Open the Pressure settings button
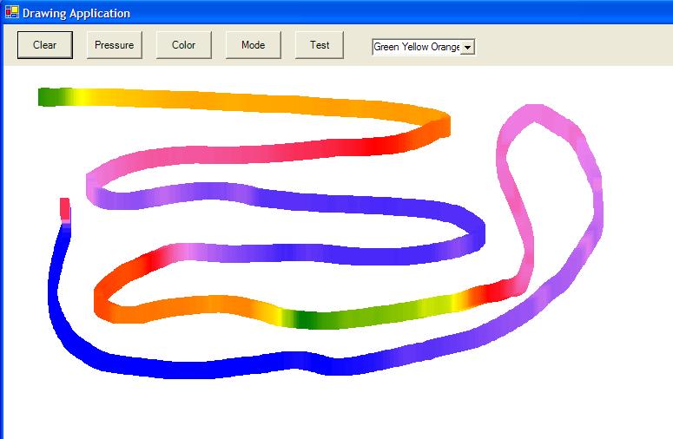Screen dimensions: 673x439 click(114, 45)
